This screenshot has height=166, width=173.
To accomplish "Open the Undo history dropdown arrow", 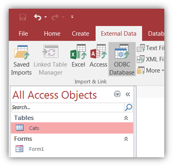I will click(46, 17).
